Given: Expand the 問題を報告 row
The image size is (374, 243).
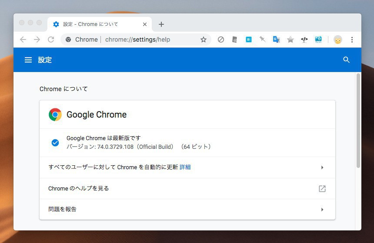Looking at the screenshot, I should (322, 210).
